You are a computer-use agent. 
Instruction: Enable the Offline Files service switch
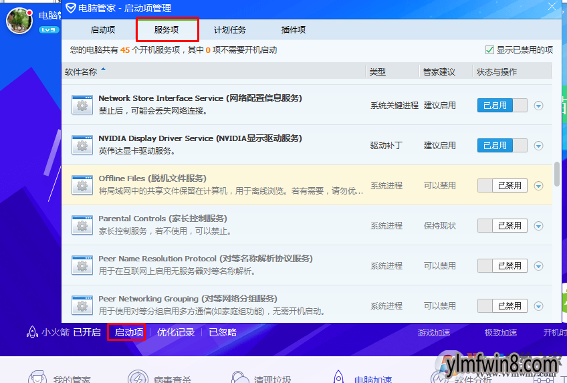502,186
